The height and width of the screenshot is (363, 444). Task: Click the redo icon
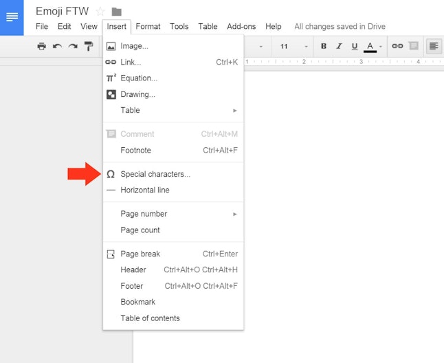pos(73,46)
